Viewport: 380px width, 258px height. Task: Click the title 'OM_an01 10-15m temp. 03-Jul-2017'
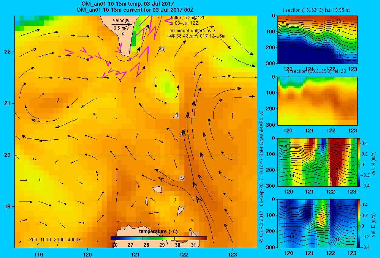click(x=127, y=4)
